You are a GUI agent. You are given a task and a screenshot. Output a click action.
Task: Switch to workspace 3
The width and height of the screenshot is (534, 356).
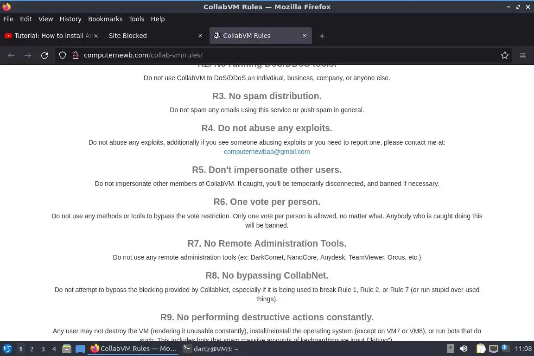[43, 349]
